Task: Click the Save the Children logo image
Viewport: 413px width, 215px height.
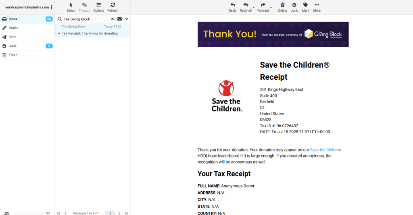Action: point(227,96)
